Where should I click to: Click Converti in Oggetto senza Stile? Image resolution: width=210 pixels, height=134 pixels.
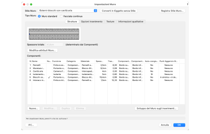(x=119, y=11)
